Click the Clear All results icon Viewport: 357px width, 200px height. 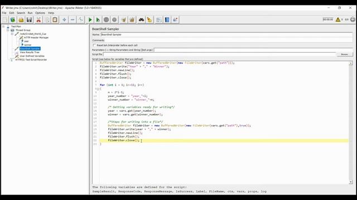[132, 20]
